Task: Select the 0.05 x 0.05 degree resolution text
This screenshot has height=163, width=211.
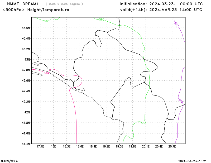Action: (64, 4)
